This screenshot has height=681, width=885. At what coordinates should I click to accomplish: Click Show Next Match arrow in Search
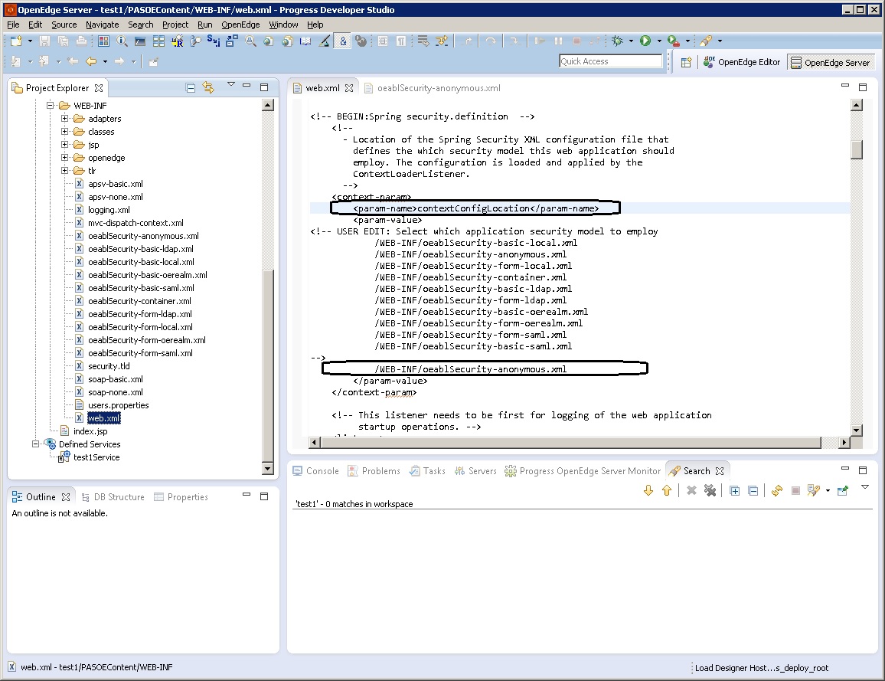pyautogui.click(x=648, y=490)
